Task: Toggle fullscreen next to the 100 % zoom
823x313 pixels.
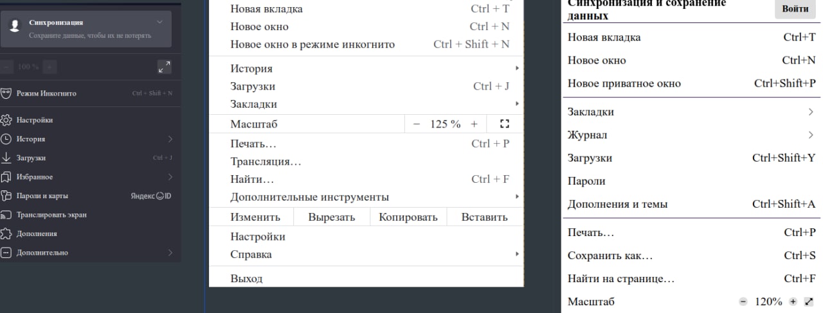Action: point(164,67)
